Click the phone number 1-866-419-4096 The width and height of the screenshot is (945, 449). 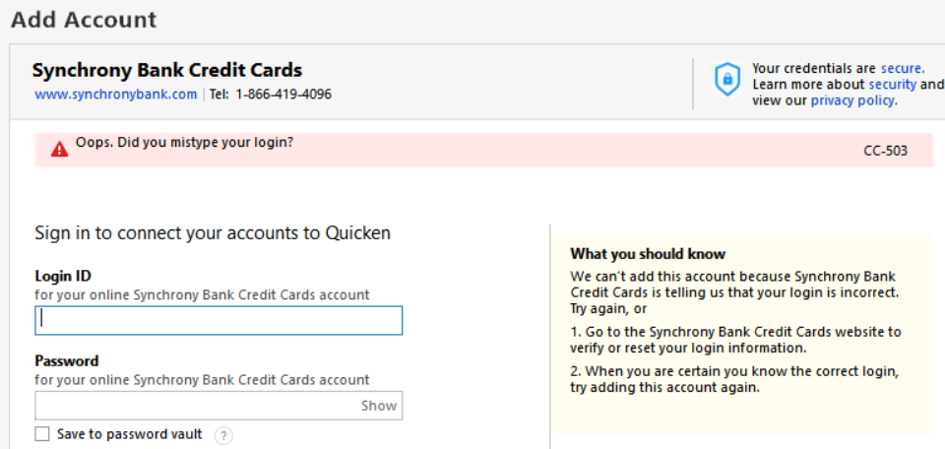click(x=283, y=95)
